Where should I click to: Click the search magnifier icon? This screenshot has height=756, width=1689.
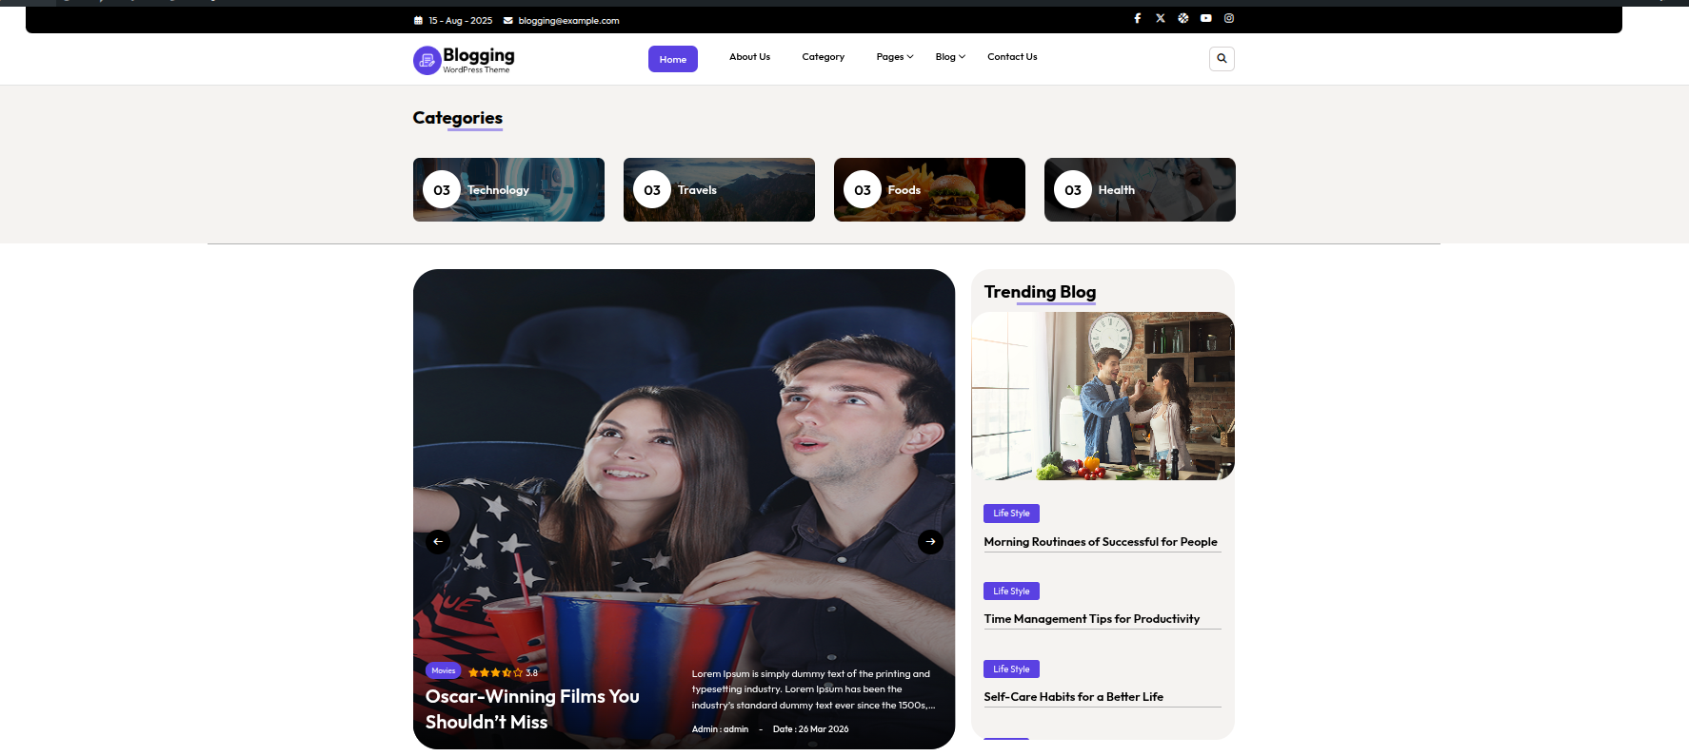pyautogui.click(x=1222, y=59)
